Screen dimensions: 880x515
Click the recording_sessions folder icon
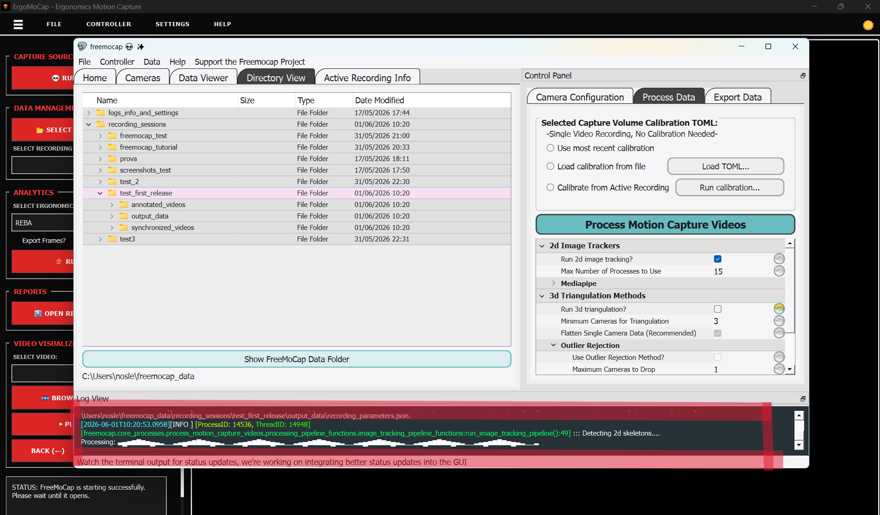[101, 124]
